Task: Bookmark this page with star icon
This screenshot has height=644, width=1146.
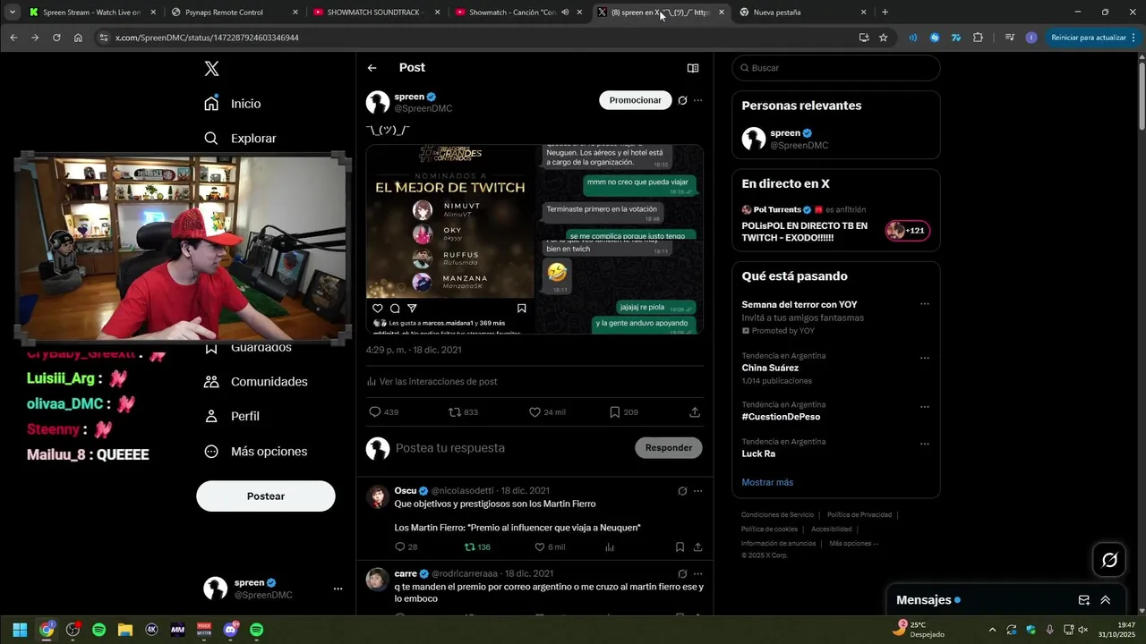Action: (x=884, y=38)
